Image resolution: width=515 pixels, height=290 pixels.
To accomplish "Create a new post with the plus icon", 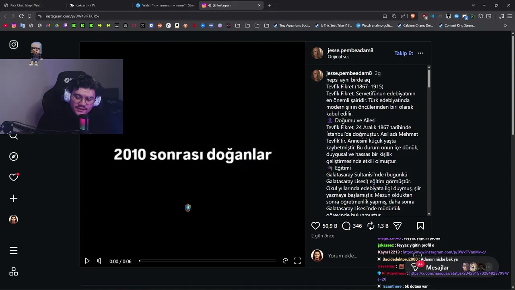I will point(14,199).
